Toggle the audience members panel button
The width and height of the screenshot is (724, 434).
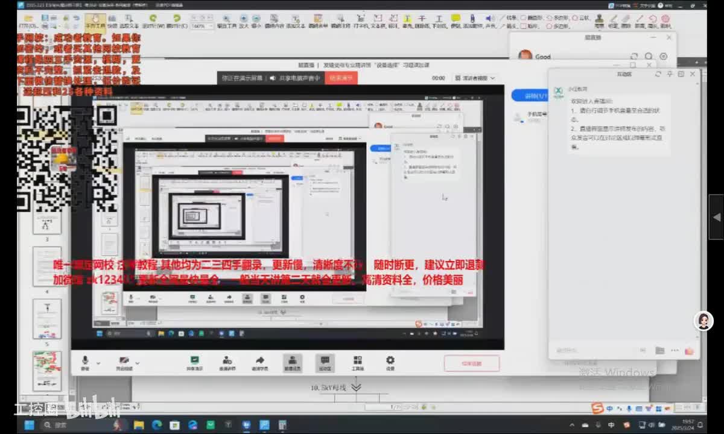[x=293, y=362]
